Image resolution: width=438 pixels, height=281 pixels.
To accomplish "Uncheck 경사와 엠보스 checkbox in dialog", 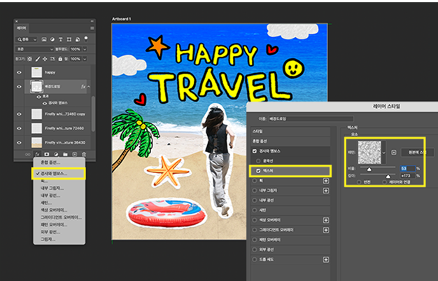I will [255, 151].
